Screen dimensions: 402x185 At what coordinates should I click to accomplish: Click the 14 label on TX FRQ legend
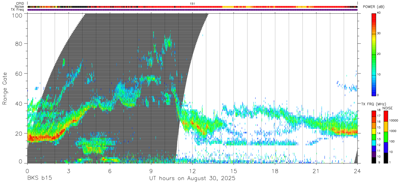pyautogui.click(x=378, y=133)
